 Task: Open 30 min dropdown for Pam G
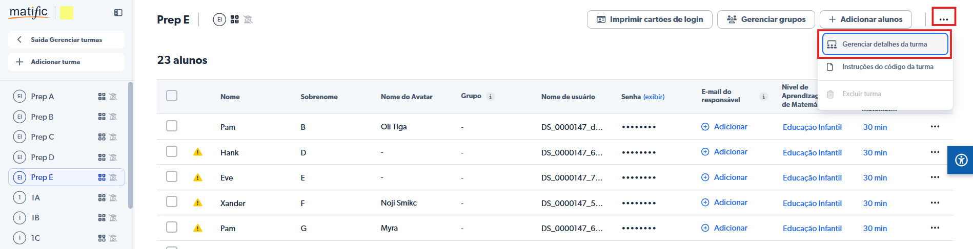(x=875, y=229)
